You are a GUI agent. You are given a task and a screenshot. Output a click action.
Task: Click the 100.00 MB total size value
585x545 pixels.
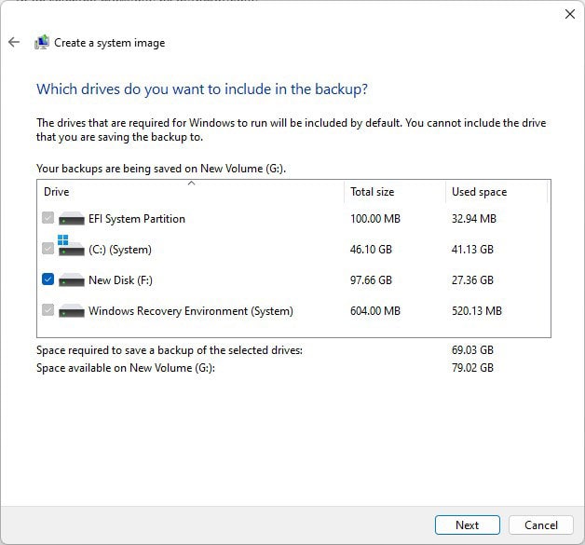(375, 219)
